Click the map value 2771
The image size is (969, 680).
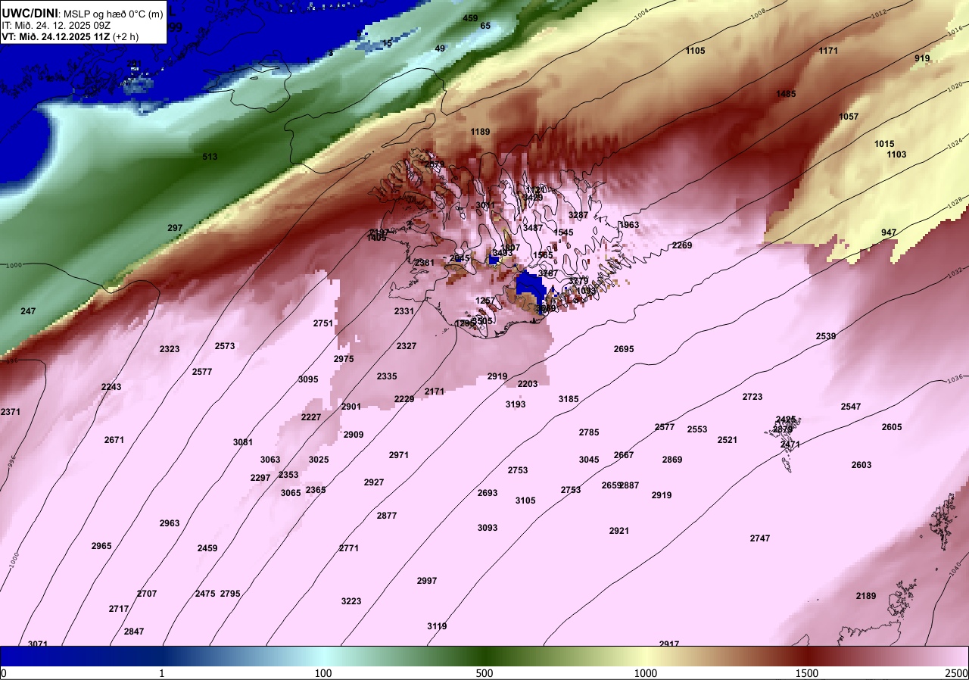349,548
